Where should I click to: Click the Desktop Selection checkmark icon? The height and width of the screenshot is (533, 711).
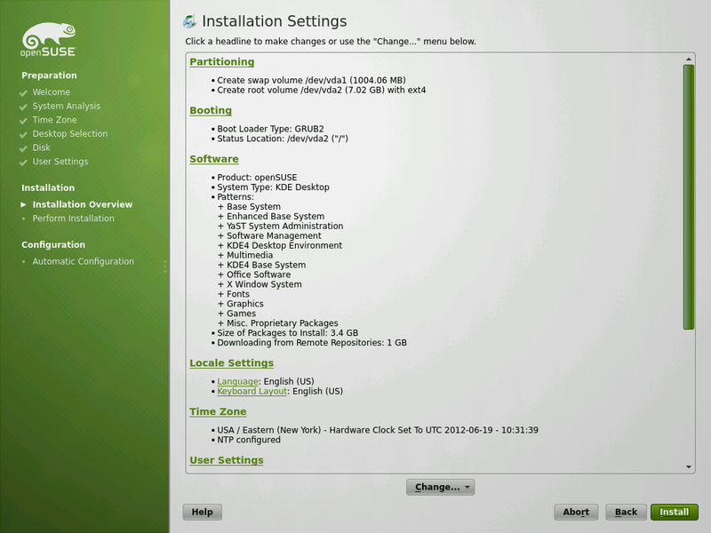[x=24, y=135]
